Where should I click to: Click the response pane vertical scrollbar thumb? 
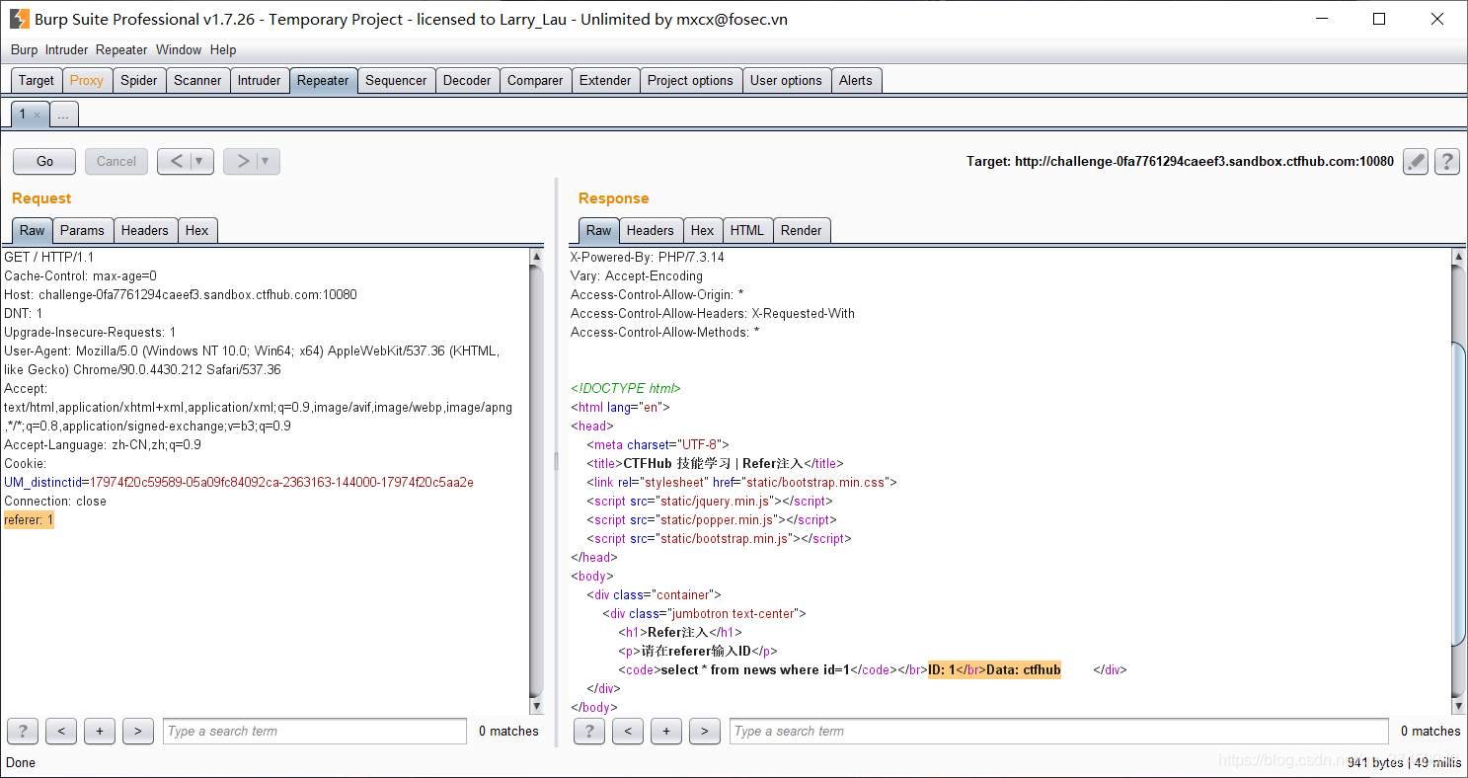(1459, 494)
